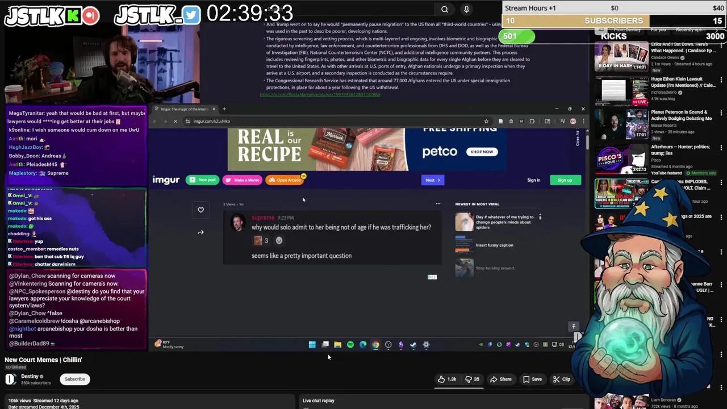The width and height of the screenshot is (727, 409).
Task: Open options for Planet Peterson video
Action: (721, 114)
